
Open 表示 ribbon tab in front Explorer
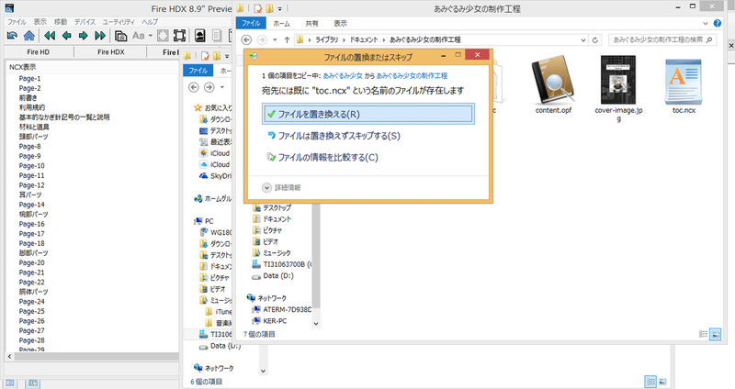340,24
